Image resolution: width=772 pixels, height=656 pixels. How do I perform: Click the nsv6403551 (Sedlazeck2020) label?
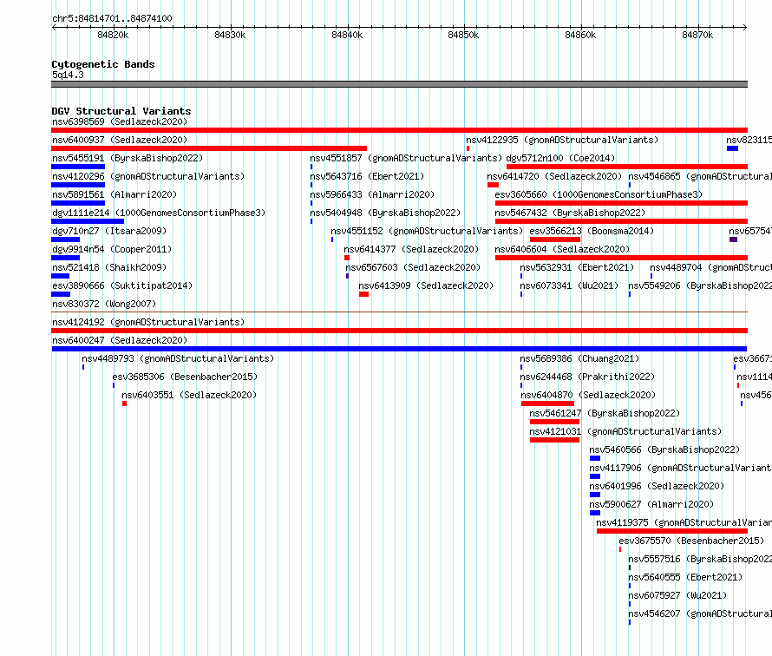pyautogui.click(x=189, y=395)
